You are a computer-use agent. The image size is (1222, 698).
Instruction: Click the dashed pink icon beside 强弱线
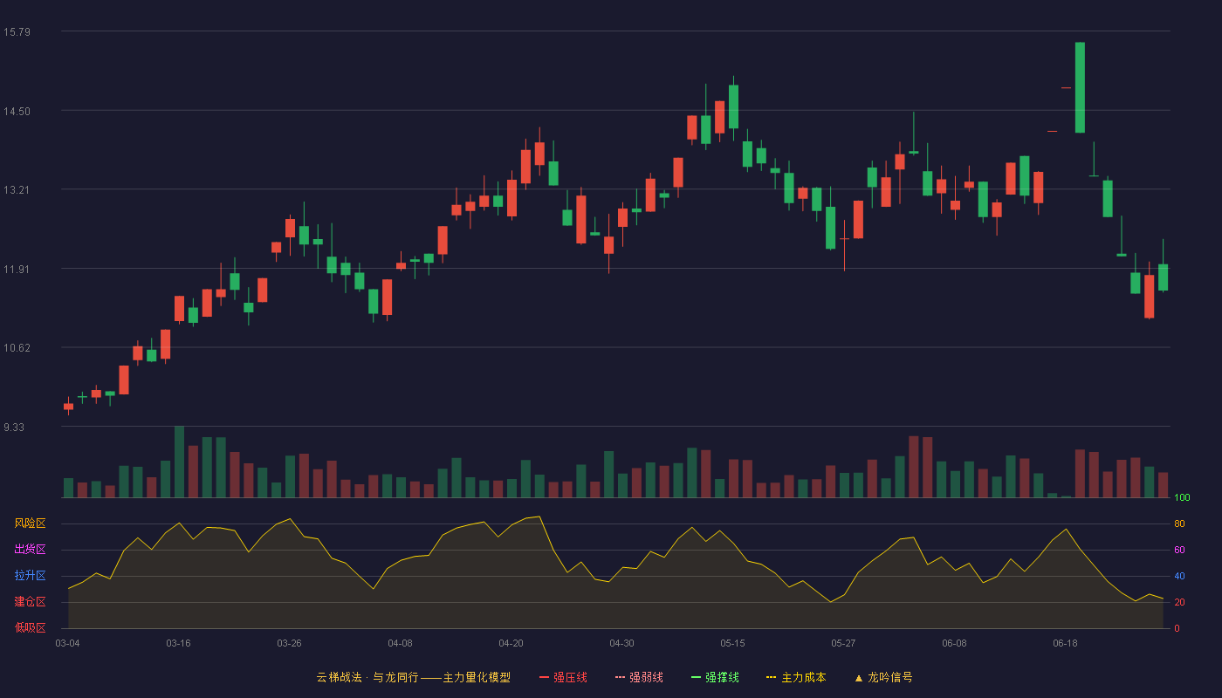click(620, 677)
